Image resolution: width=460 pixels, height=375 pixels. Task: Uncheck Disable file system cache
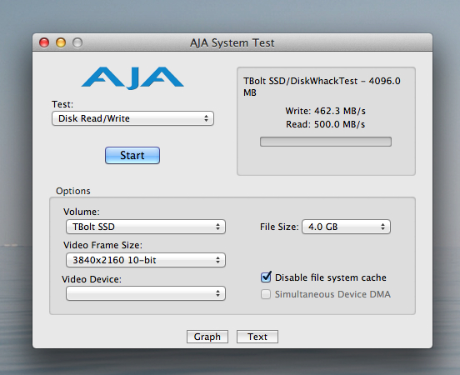[266, 277]
